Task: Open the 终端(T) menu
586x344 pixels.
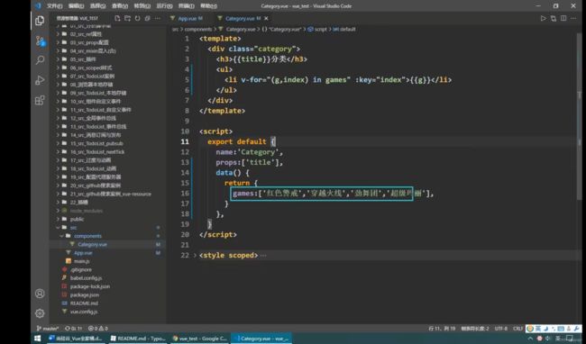Action: [186, 6]
